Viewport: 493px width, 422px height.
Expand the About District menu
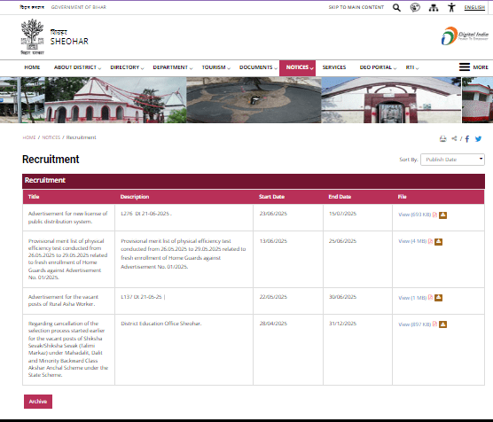77,67
